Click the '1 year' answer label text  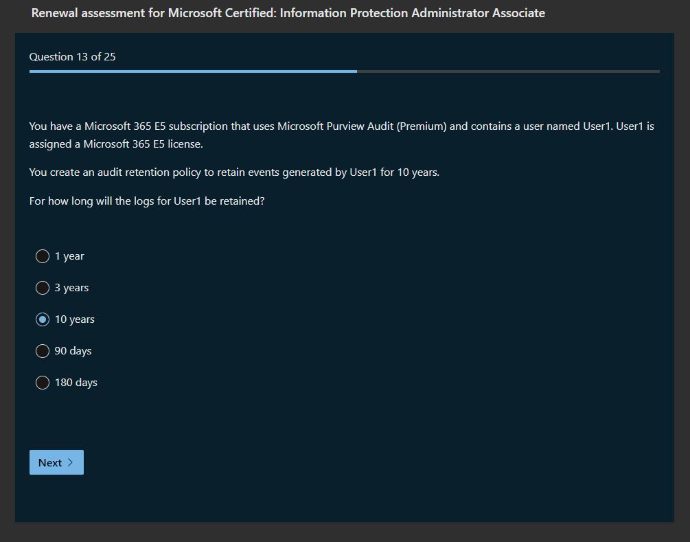[69, 256]
